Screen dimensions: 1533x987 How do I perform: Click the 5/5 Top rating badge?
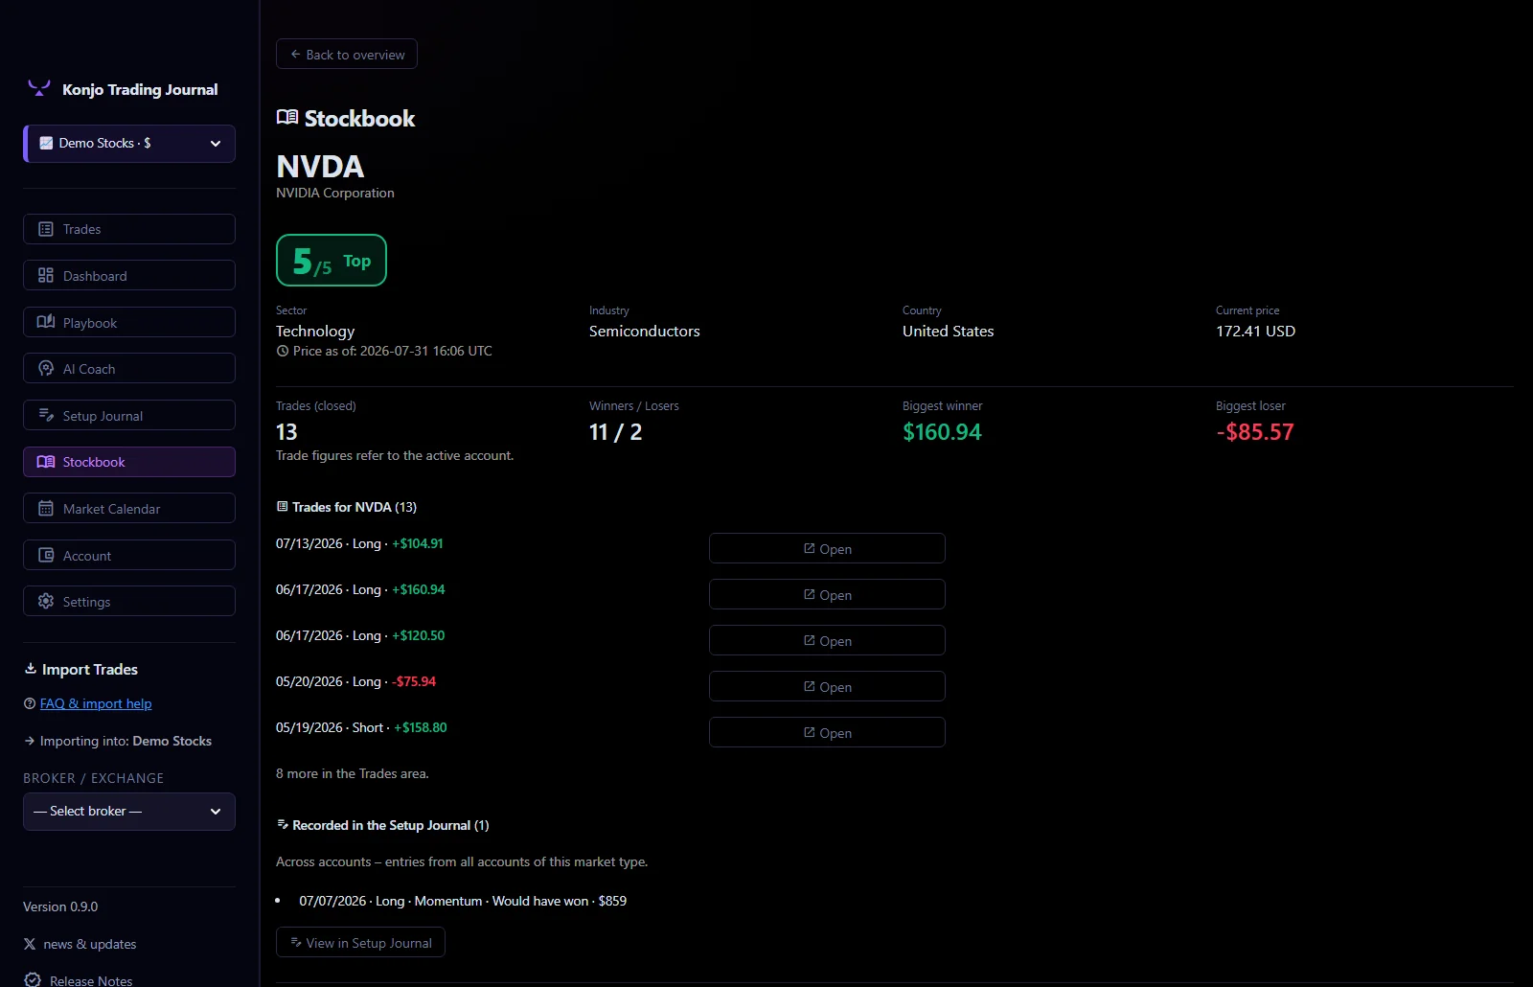click(x=332, y=261)
